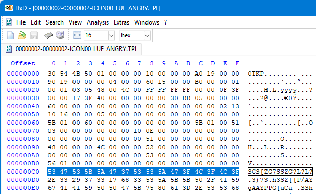The width and height of the screenshot is (316, 194).
Task: Open the Extras menu
Action: pos(121,22)
